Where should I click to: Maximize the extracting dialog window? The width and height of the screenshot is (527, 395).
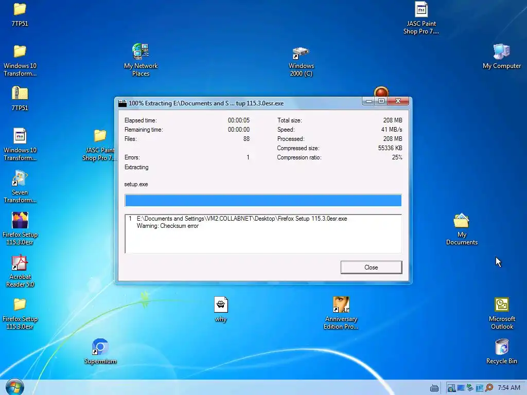[381, 101]
